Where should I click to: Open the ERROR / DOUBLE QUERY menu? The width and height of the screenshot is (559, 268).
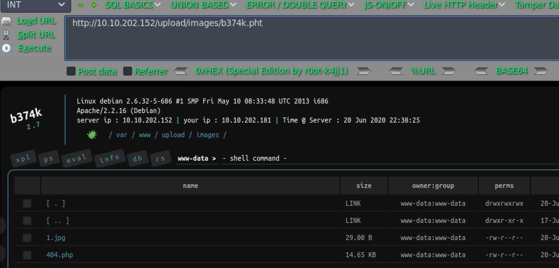[300, 5]
